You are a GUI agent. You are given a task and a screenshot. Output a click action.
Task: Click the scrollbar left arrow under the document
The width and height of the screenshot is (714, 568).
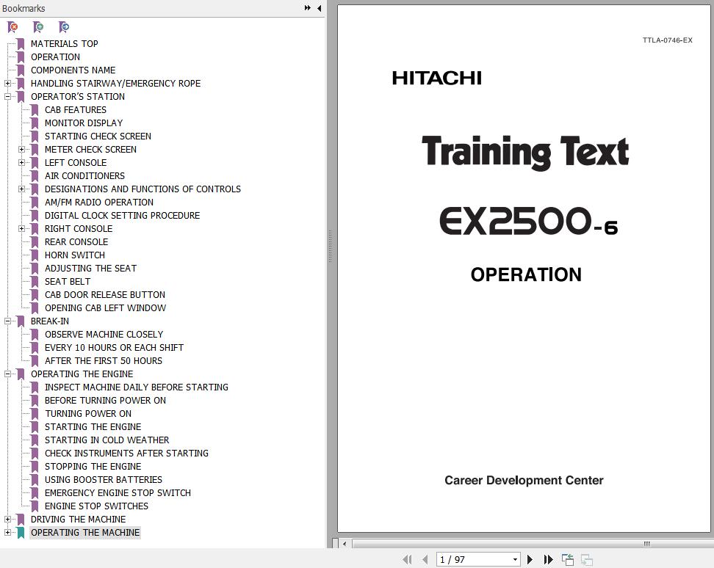click(345, 544)
